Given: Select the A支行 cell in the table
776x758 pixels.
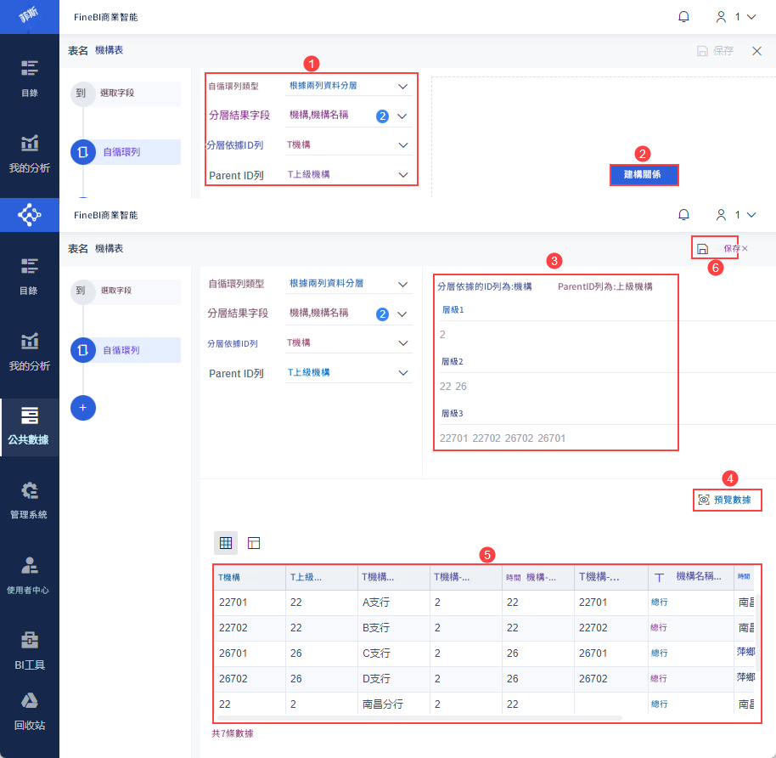Looking at the screenshot, I should [x=376, y=602].
